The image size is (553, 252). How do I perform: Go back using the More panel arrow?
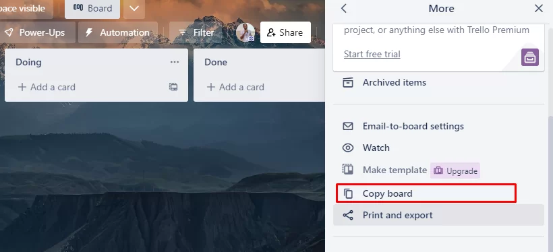pyautogui.click(x=344, y=9)
